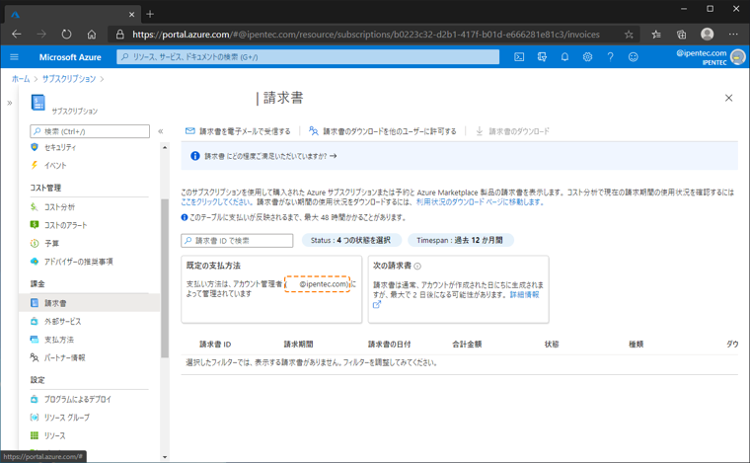Click the sidebar scrollbar down arrow
Screen dimensions: 750x463
point(165,457)
